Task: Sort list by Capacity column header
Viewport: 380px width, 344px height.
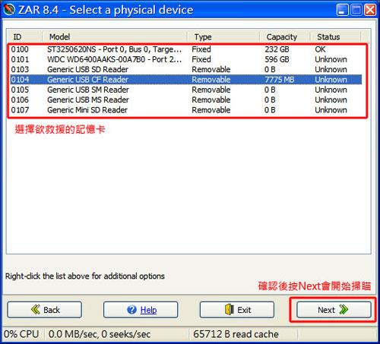Action: [x=285, y=37]
